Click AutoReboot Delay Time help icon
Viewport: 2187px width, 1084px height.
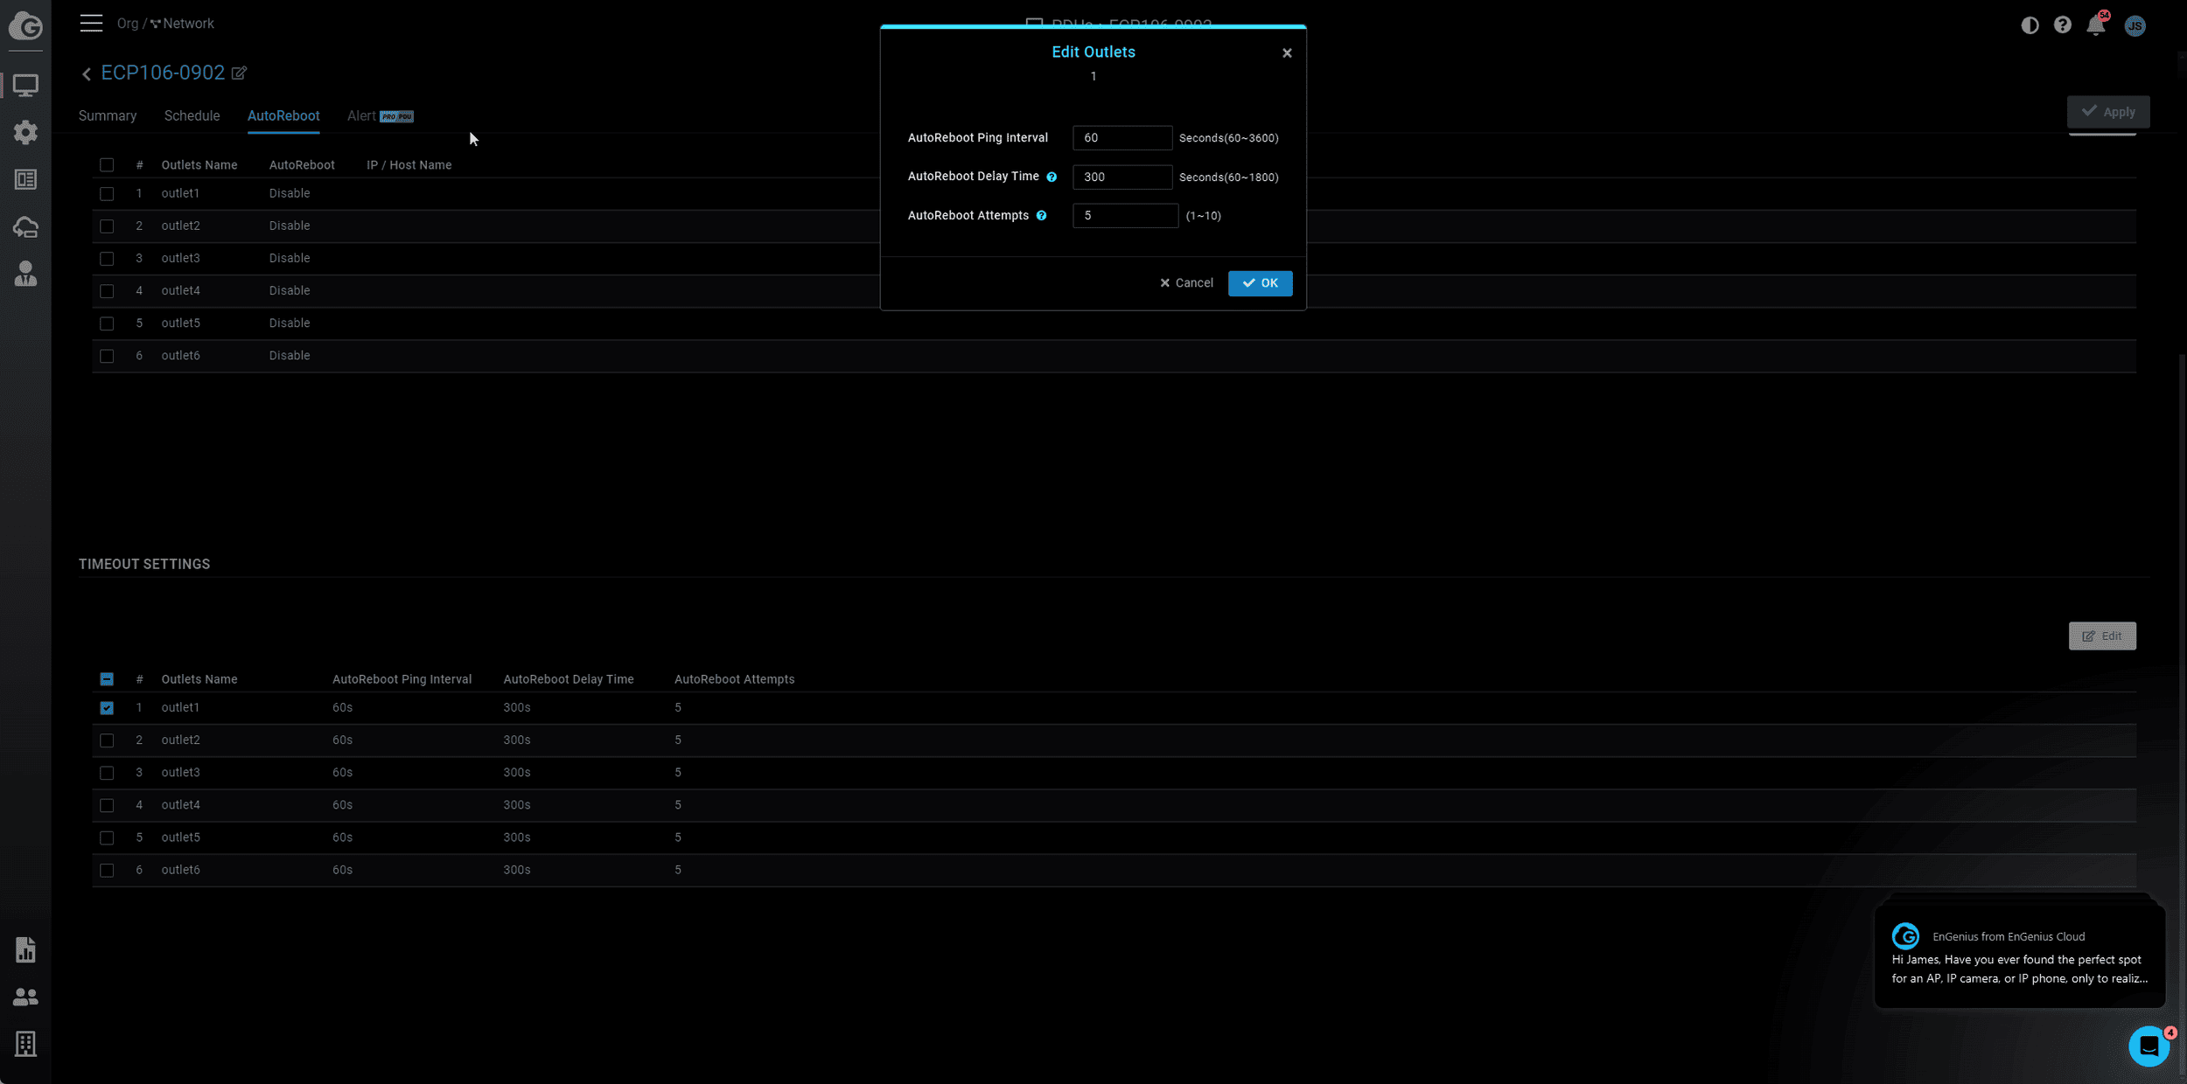[x=1052, y=177]
